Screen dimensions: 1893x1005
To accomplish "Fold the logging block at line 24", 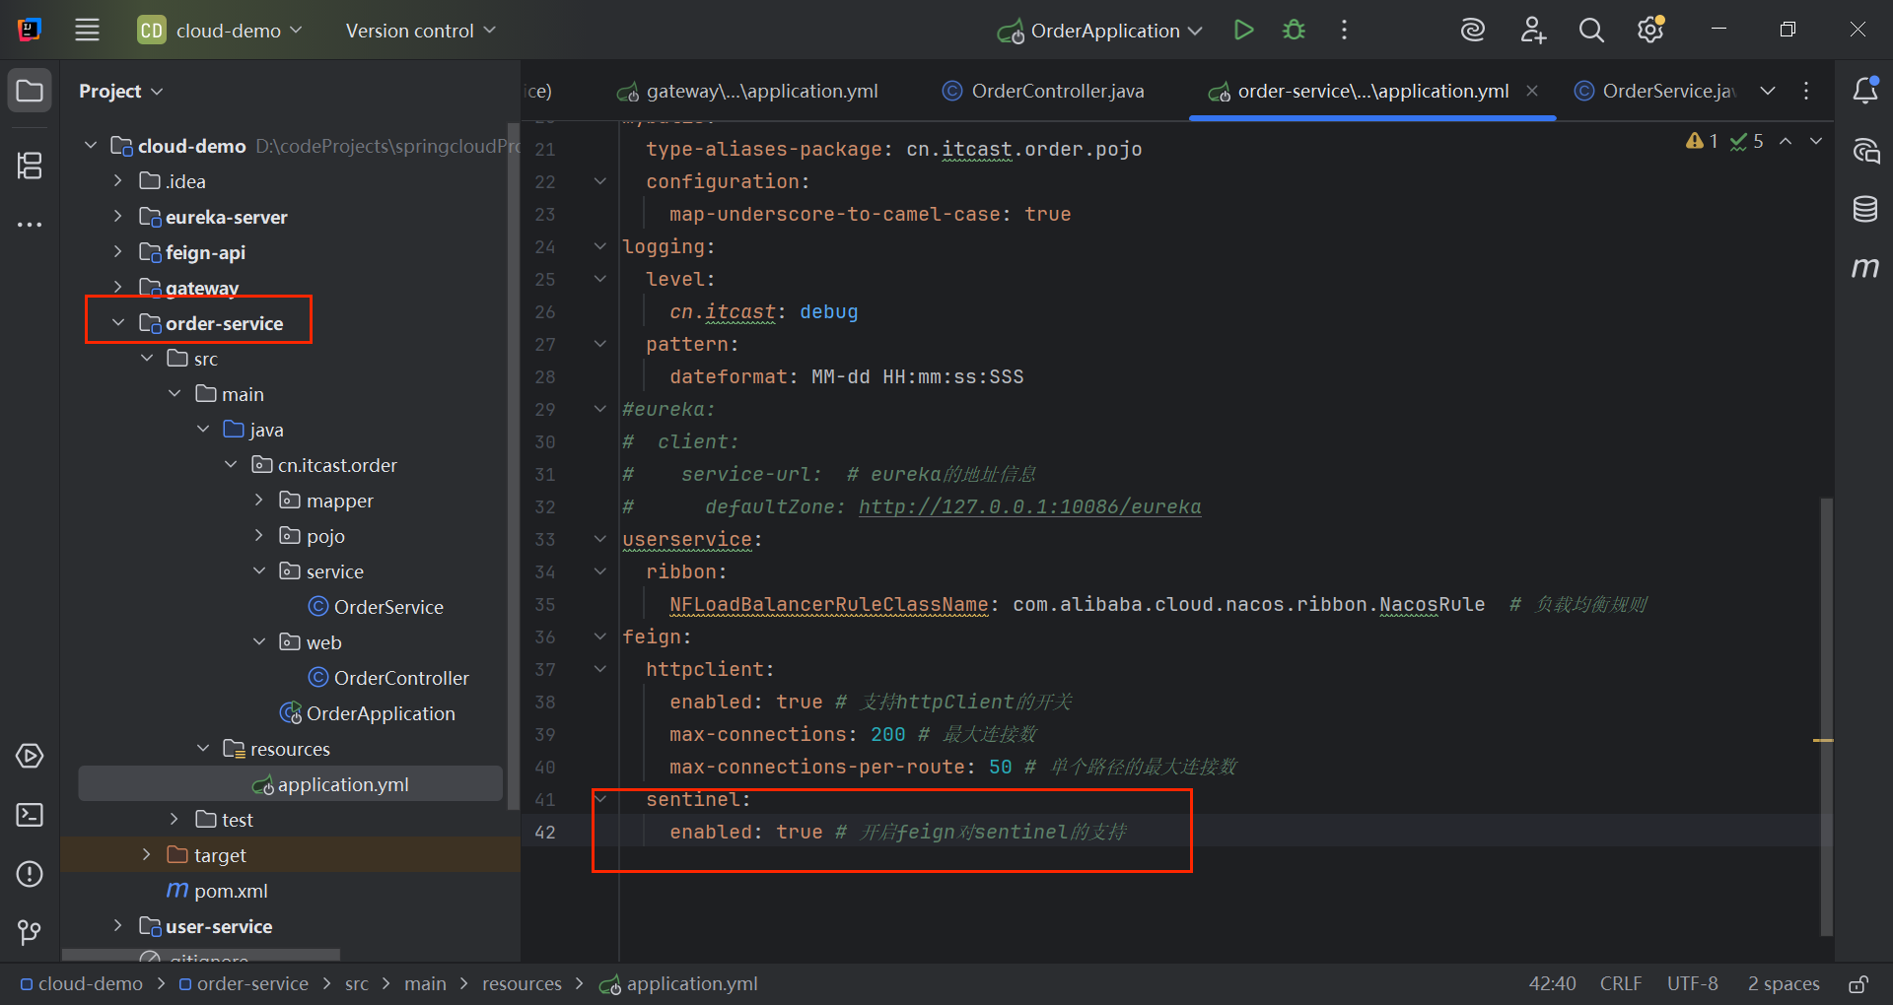I will (x=599, y=246).
